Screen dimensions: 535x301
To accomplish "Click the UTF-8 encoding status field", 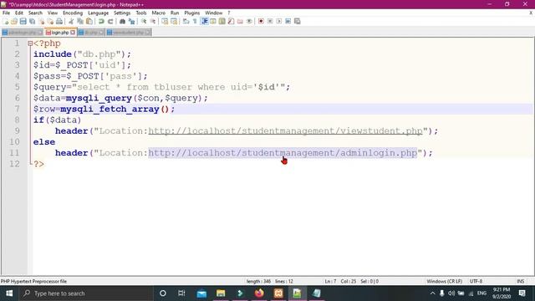I will (x=476, y=281).
